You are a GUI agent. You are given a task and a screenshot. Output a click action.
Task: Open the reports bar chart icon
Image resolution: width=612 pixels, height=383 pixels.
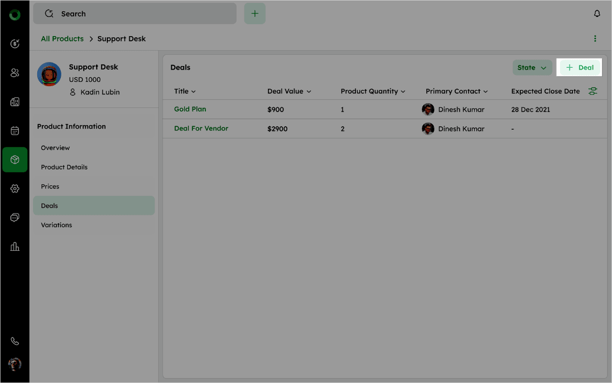point(15,246)
